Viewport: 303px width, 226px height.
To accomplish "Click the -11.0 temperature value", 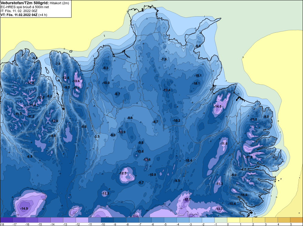I will click(x=254, y=119).
